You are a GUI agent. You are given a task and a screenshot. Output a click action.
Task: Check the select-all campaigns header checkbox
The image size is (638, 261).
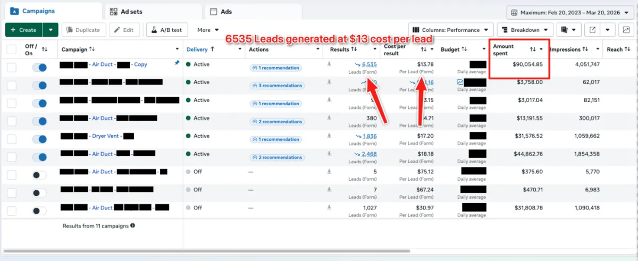(x=11, y=49)
